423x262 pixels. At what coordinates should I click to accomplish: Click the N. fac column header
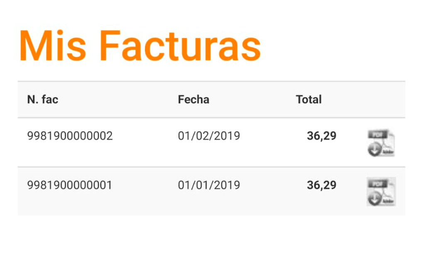coord(43,99)
